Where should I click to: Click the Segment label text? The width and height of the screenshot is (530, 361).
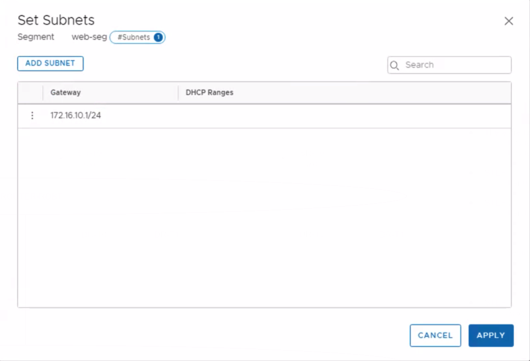coord(36,37)
